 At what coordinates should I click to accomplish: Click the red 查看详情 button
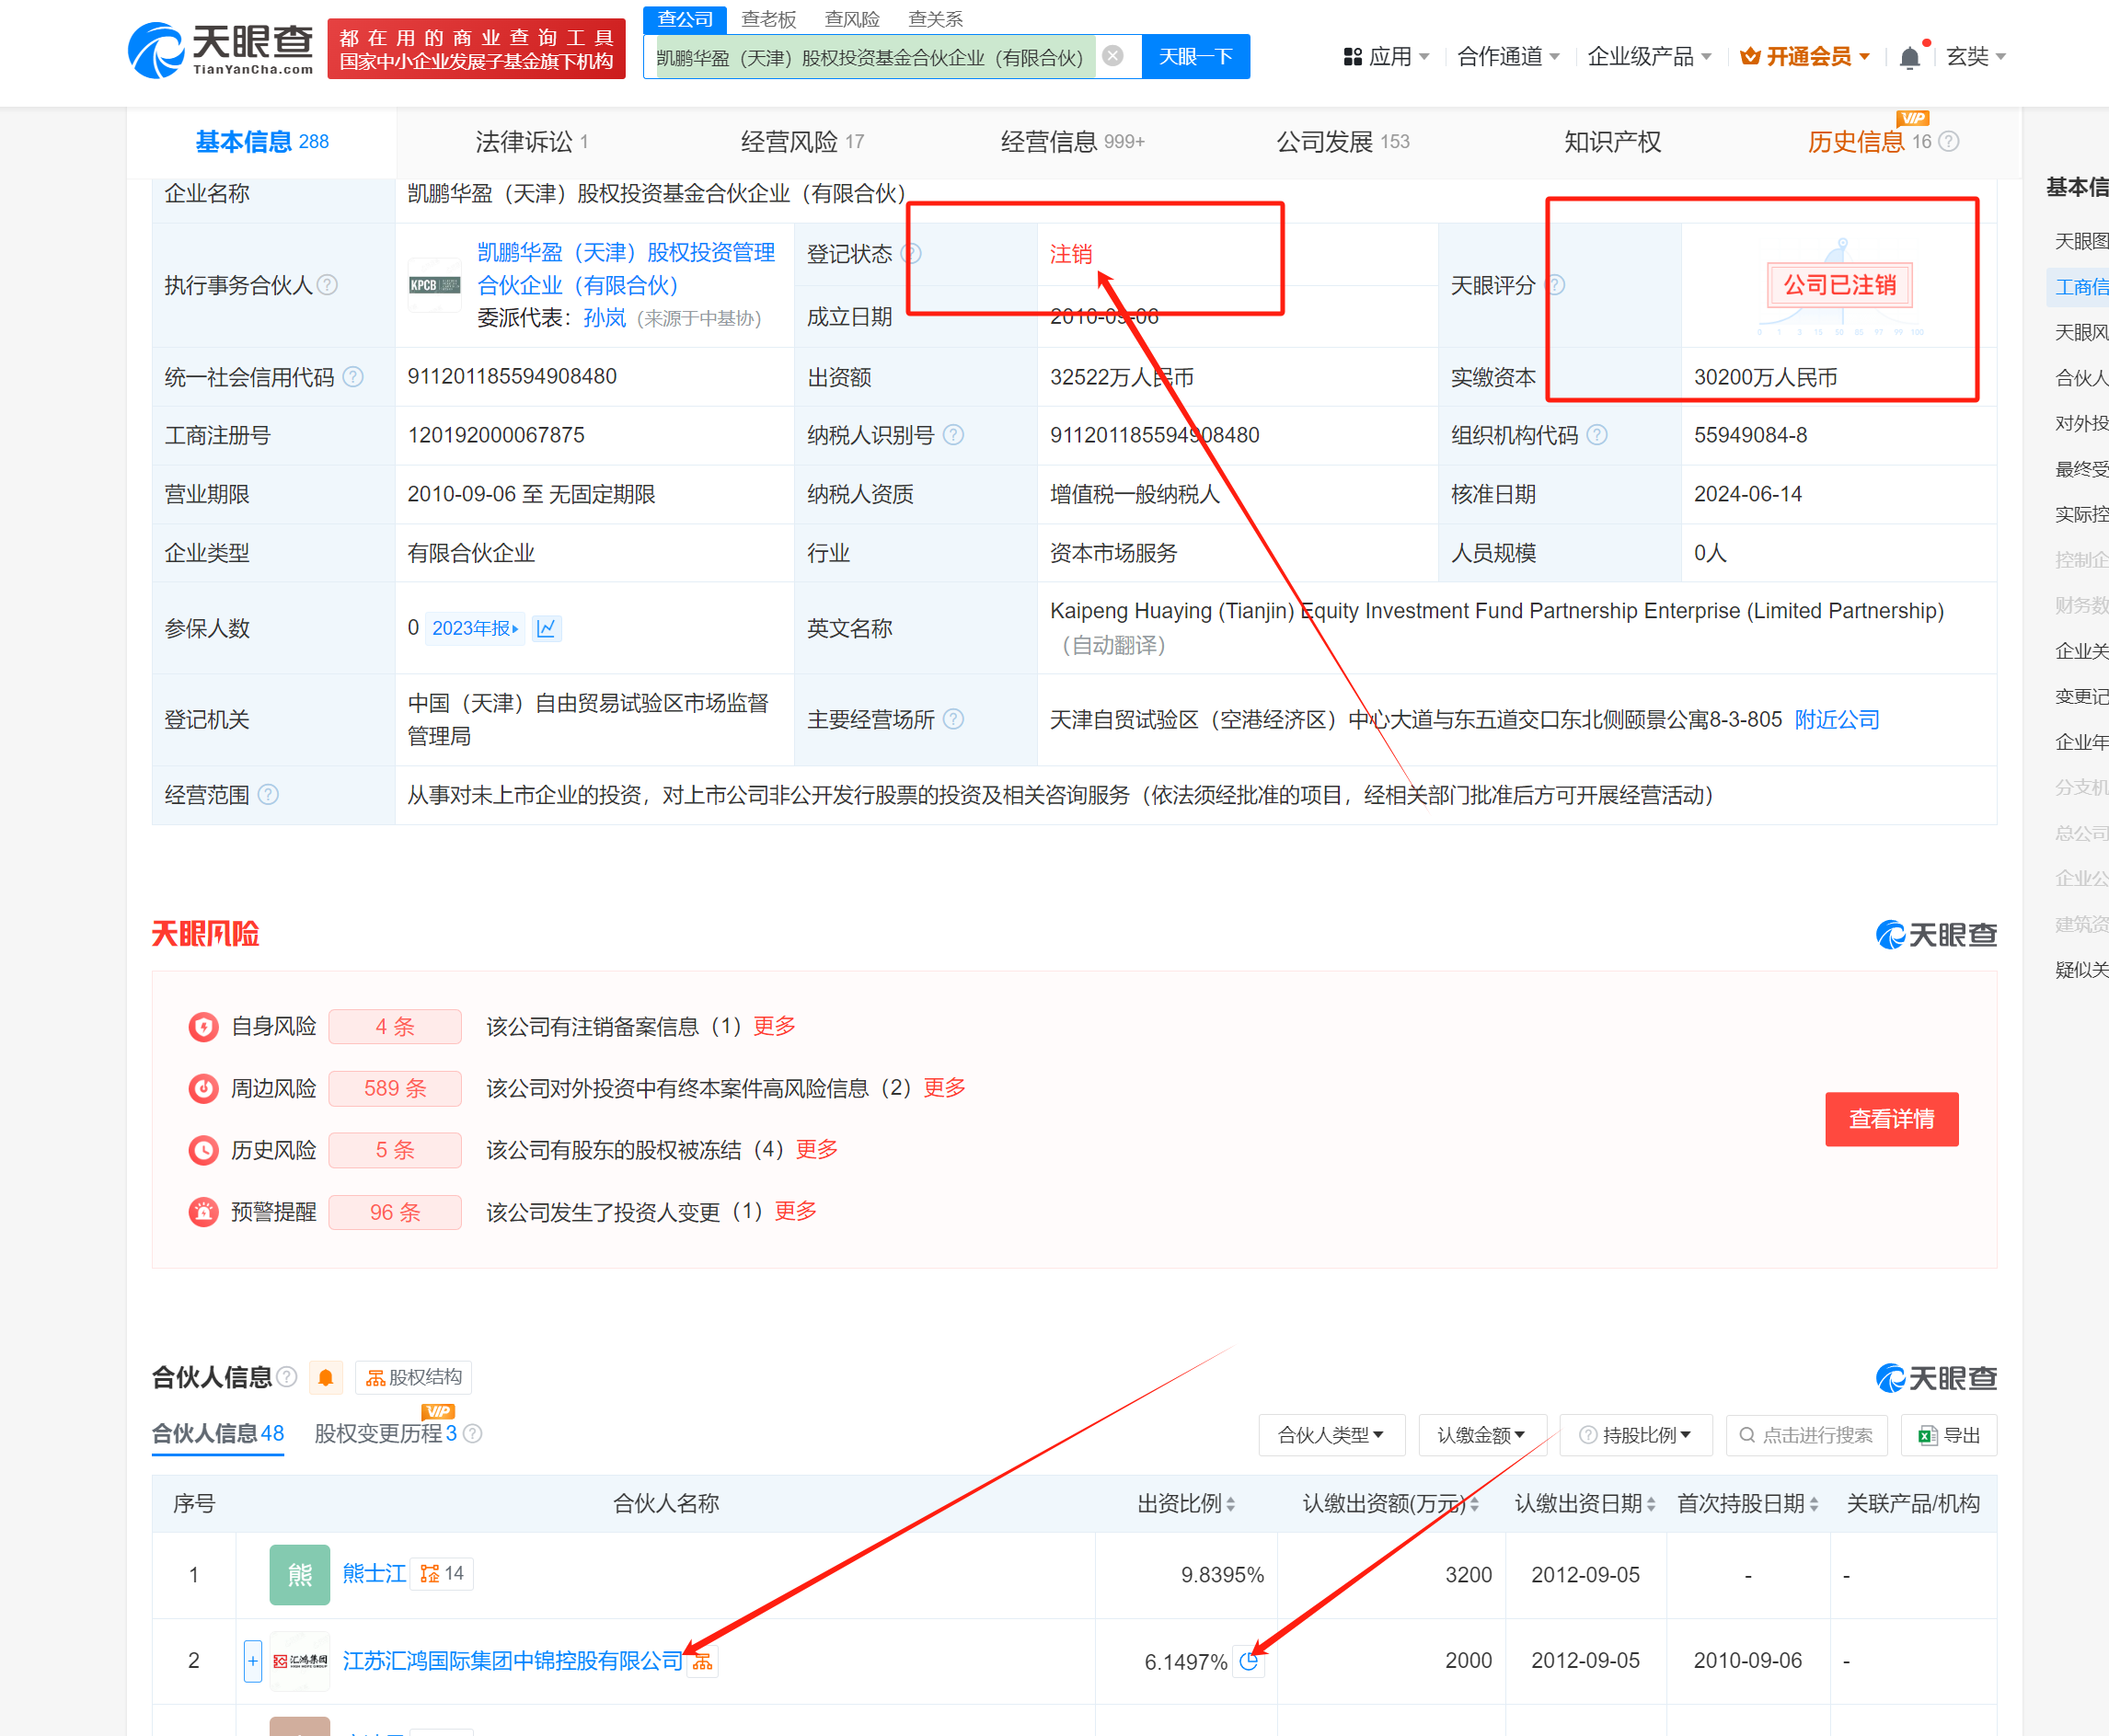click(1890, 1119)
